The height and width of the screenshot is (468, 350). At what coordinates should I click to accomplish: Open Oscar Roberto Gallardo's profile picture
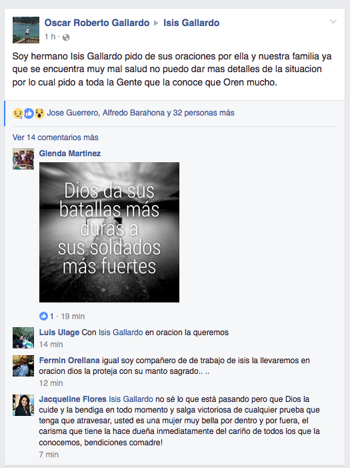pyautogui.click(x=26, y=30)
